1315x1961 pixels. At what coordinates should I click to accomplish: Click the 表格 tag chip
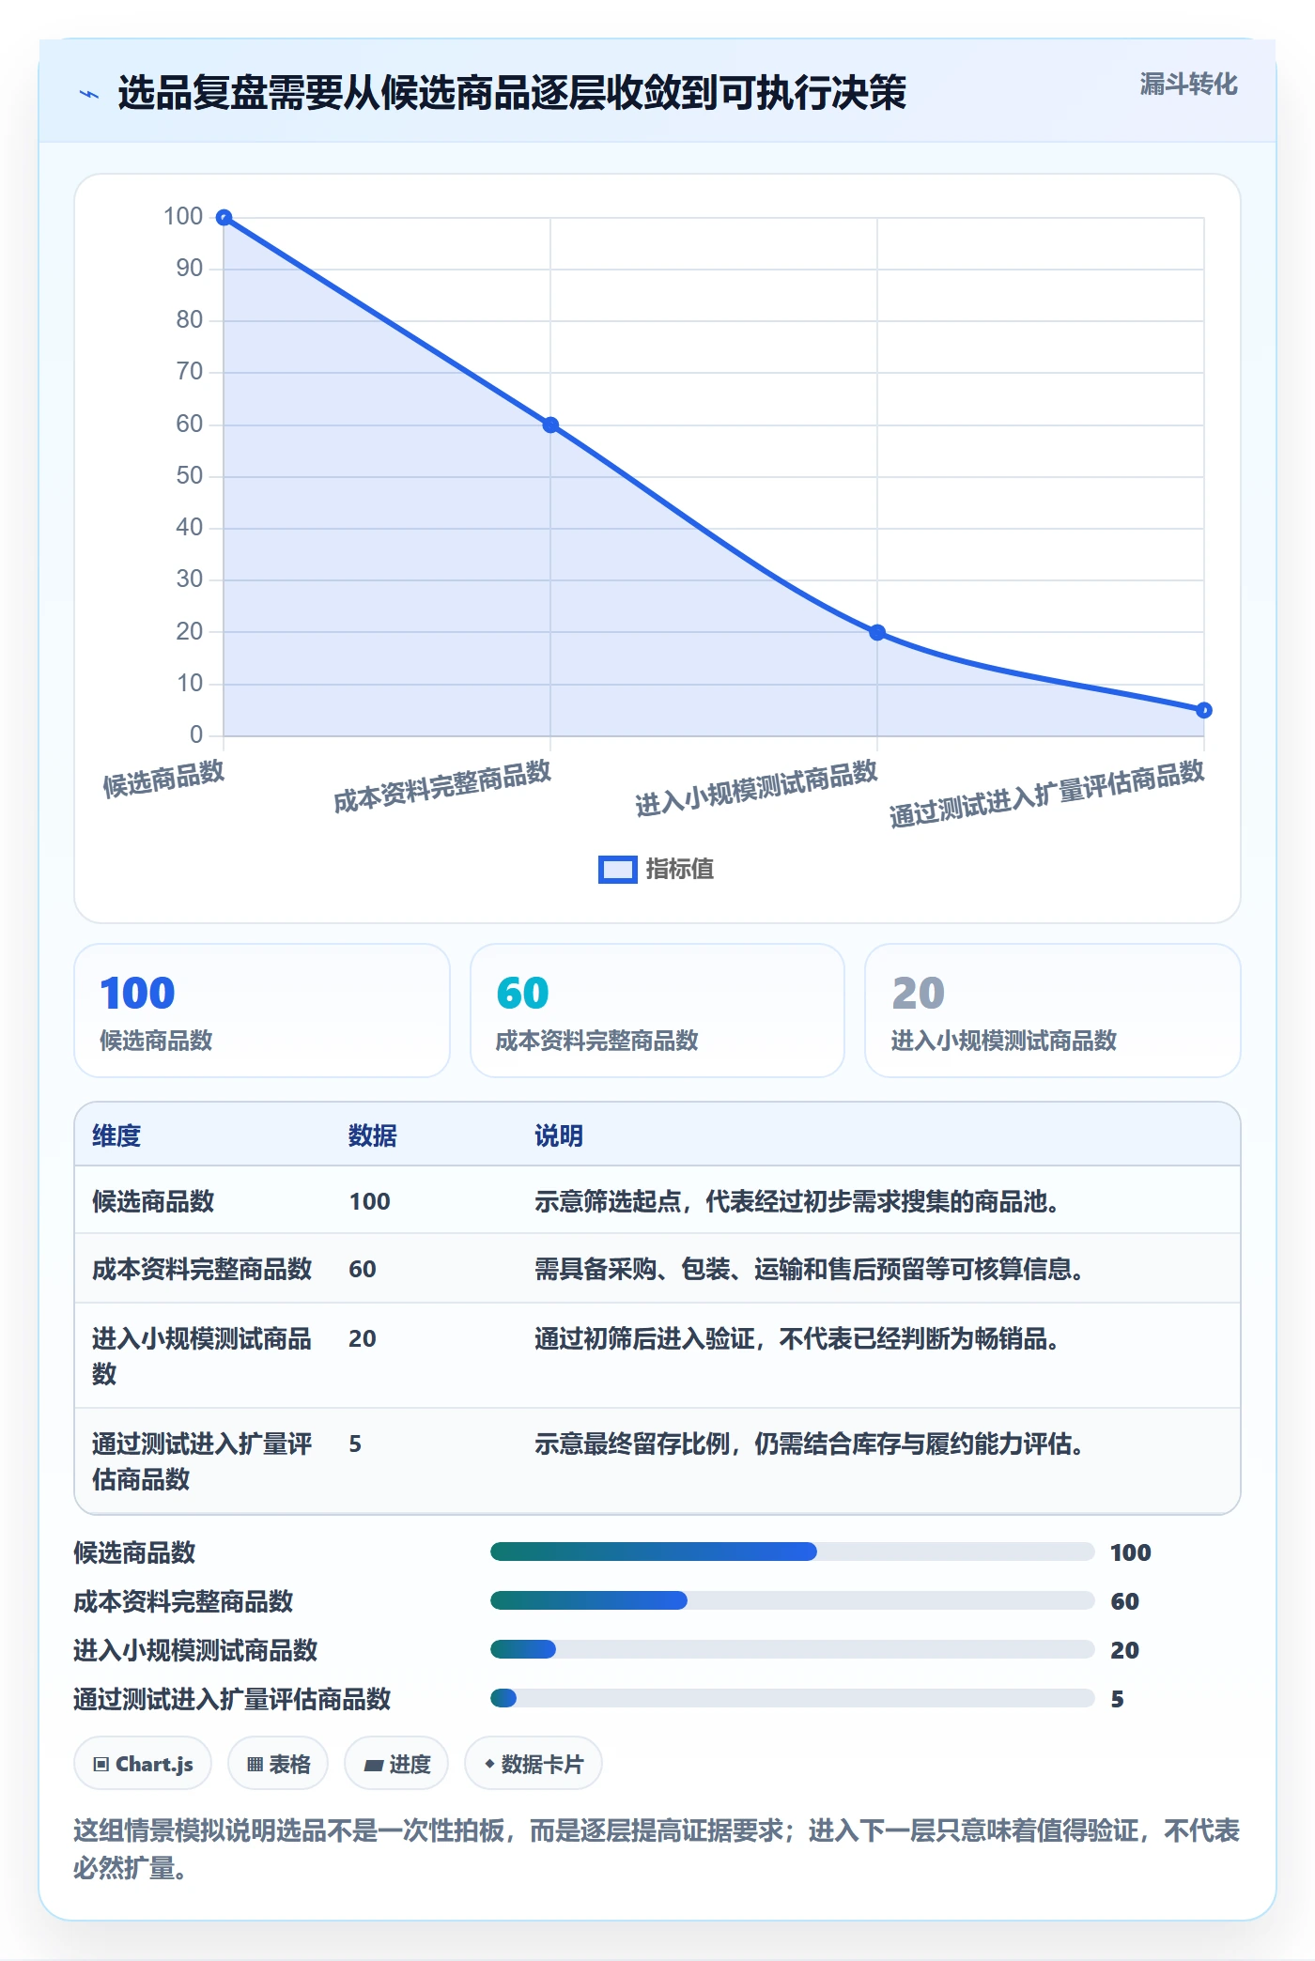[278, 1764]
